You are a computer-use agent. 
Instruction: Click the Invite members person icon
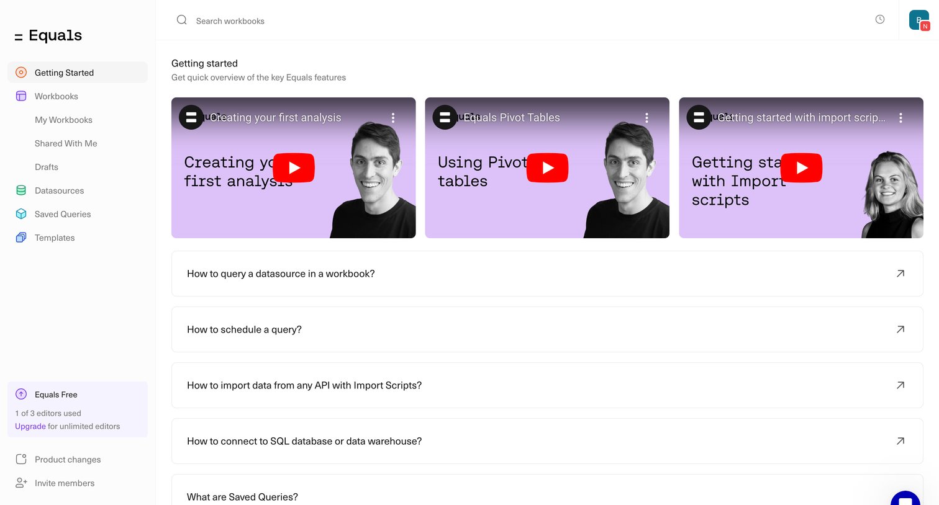pos(21,483)
